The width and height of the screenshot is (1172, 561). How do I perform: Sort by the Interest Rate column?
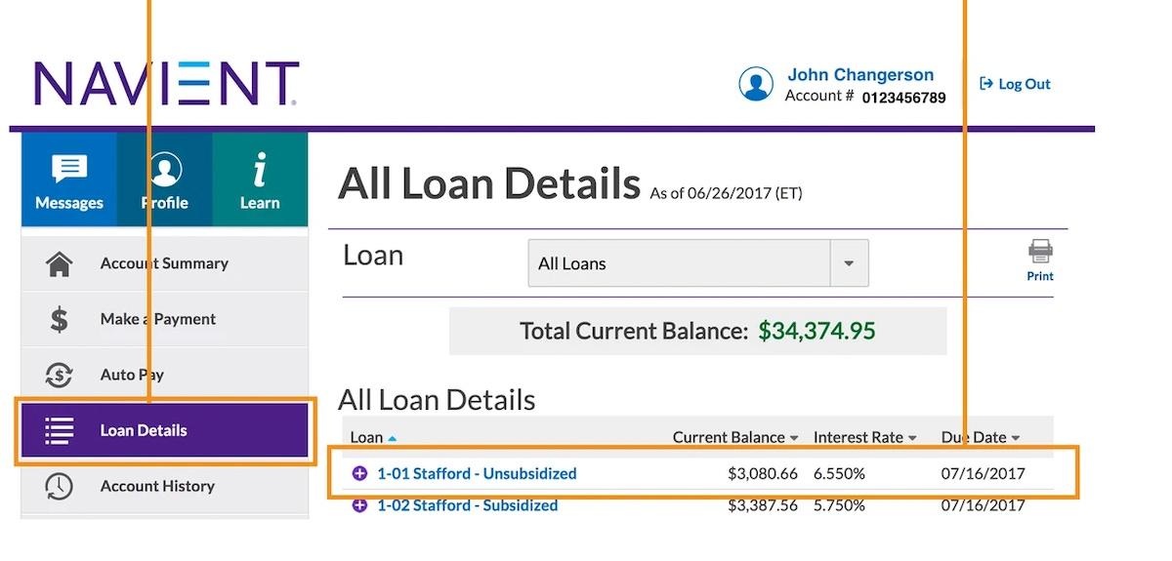pyautogui.click(x=864, y=437)
